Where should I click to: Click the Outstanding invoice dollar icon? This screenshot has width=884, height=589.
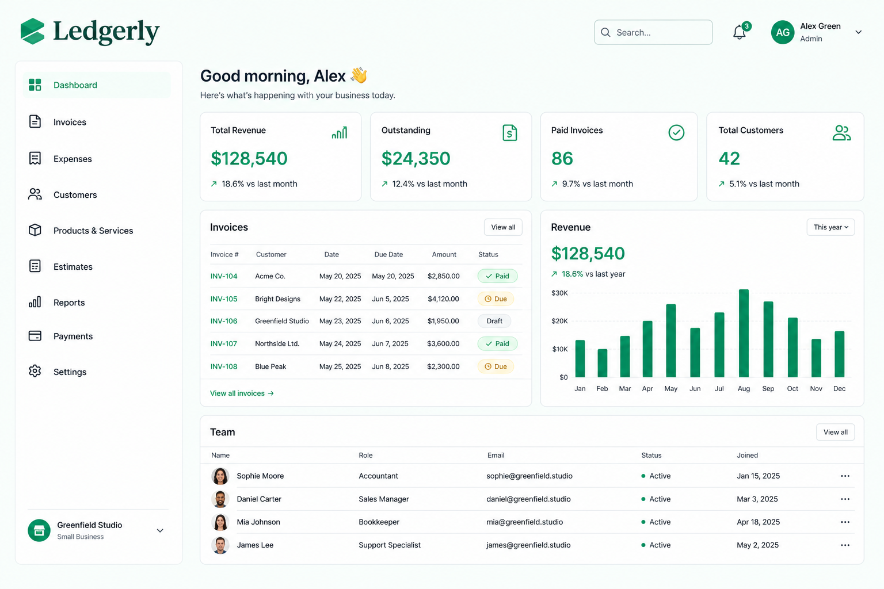pyautogui.click(x=510, y=133)
